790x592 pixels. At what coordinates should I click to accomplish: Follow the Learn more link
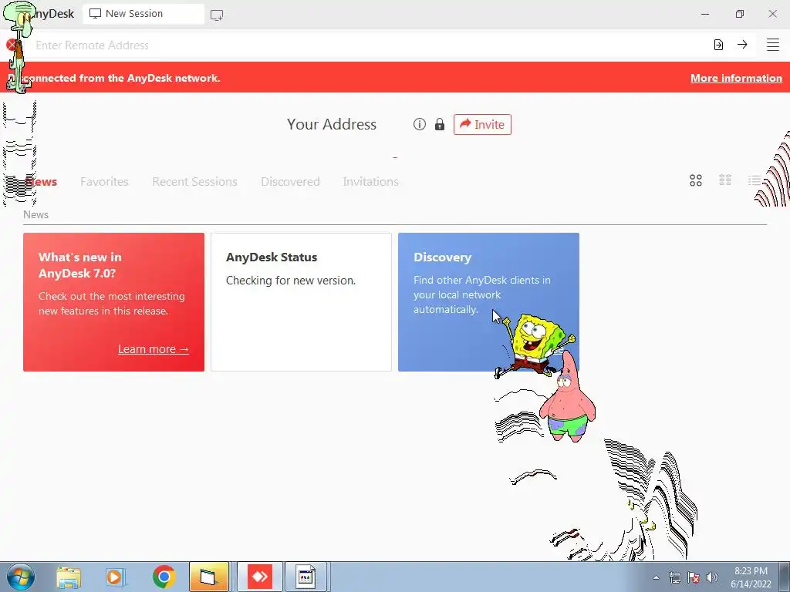(x=154, y=349)
